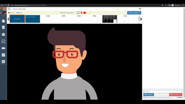Open the safe/finance icon in the sidebar
This screenshot has height=104, width=185.
pos(3,55)
